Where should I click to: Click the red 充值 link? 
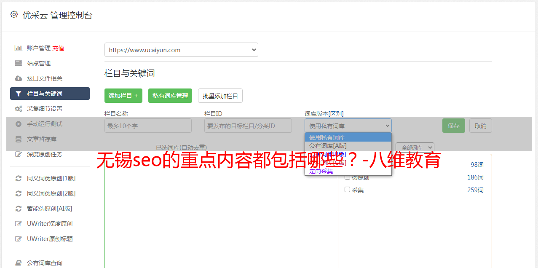58,48
